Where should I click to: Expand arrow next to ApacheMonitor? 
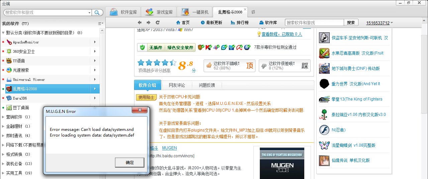point(95,42)
